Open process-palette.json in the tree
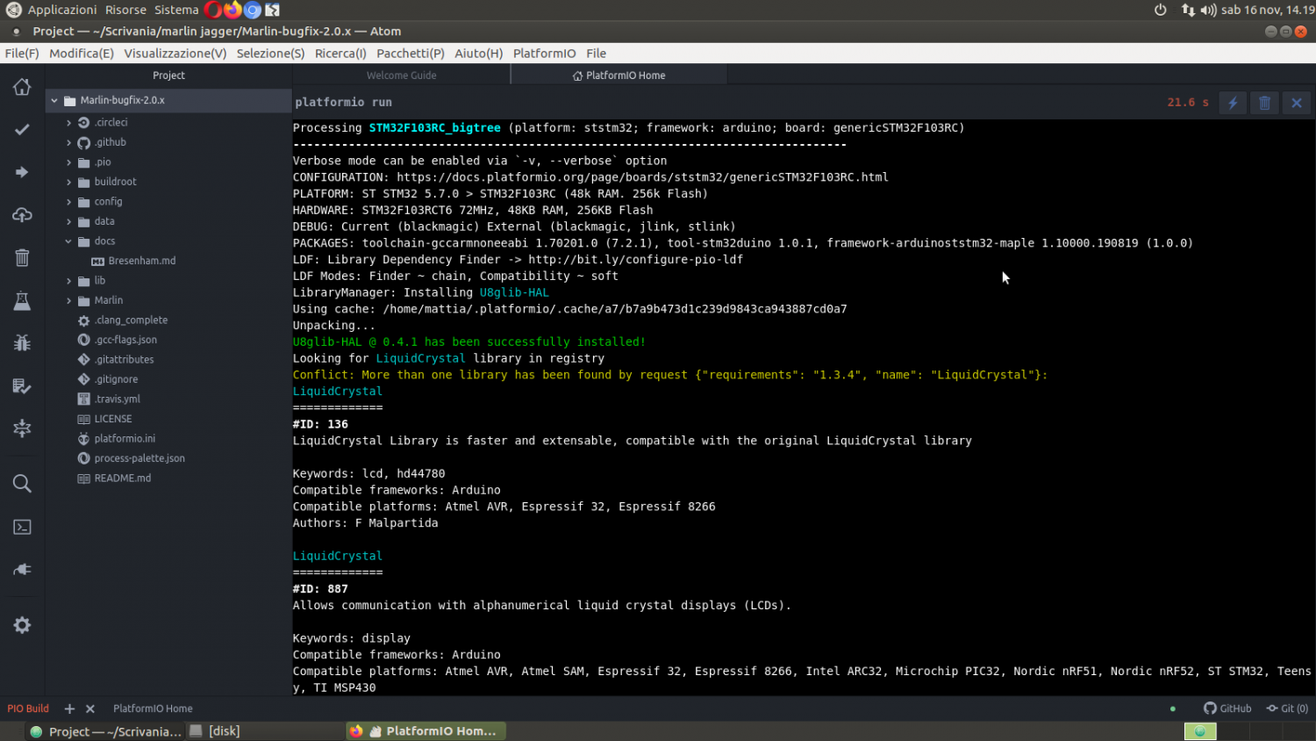1316x741 pixels. [139, 458]
